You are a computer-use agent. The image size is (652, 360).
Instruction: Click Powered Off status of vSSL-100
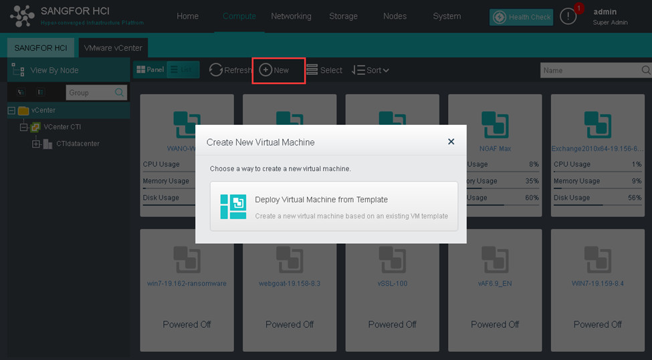(x=392, y=325)
